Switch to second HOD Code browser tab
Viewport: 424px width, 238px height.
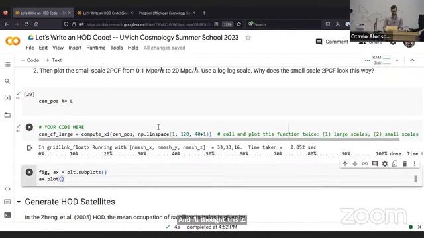click(x=105, y=13)
